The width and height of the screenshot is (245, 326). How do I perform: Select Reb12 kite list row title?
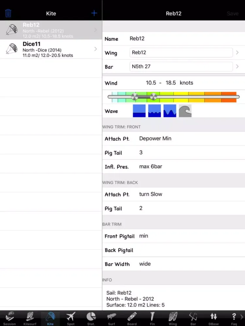[31, 25]
